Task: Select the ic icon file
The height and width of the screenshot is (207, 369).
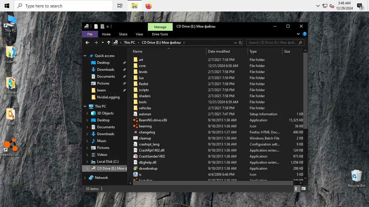Action: click(x=135, y=175)
